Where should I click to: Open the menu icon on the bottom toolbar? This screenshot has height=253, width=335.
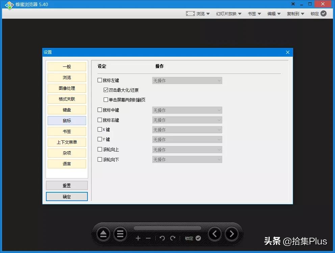click(x=120, y=233)
